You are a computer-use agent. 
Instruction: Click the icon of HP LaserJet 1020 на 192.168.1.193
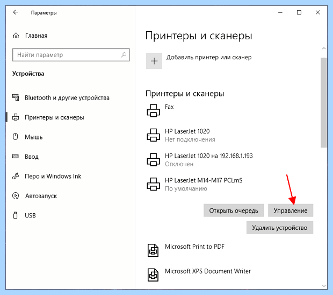pyautogui.click(x=153, y=159)
